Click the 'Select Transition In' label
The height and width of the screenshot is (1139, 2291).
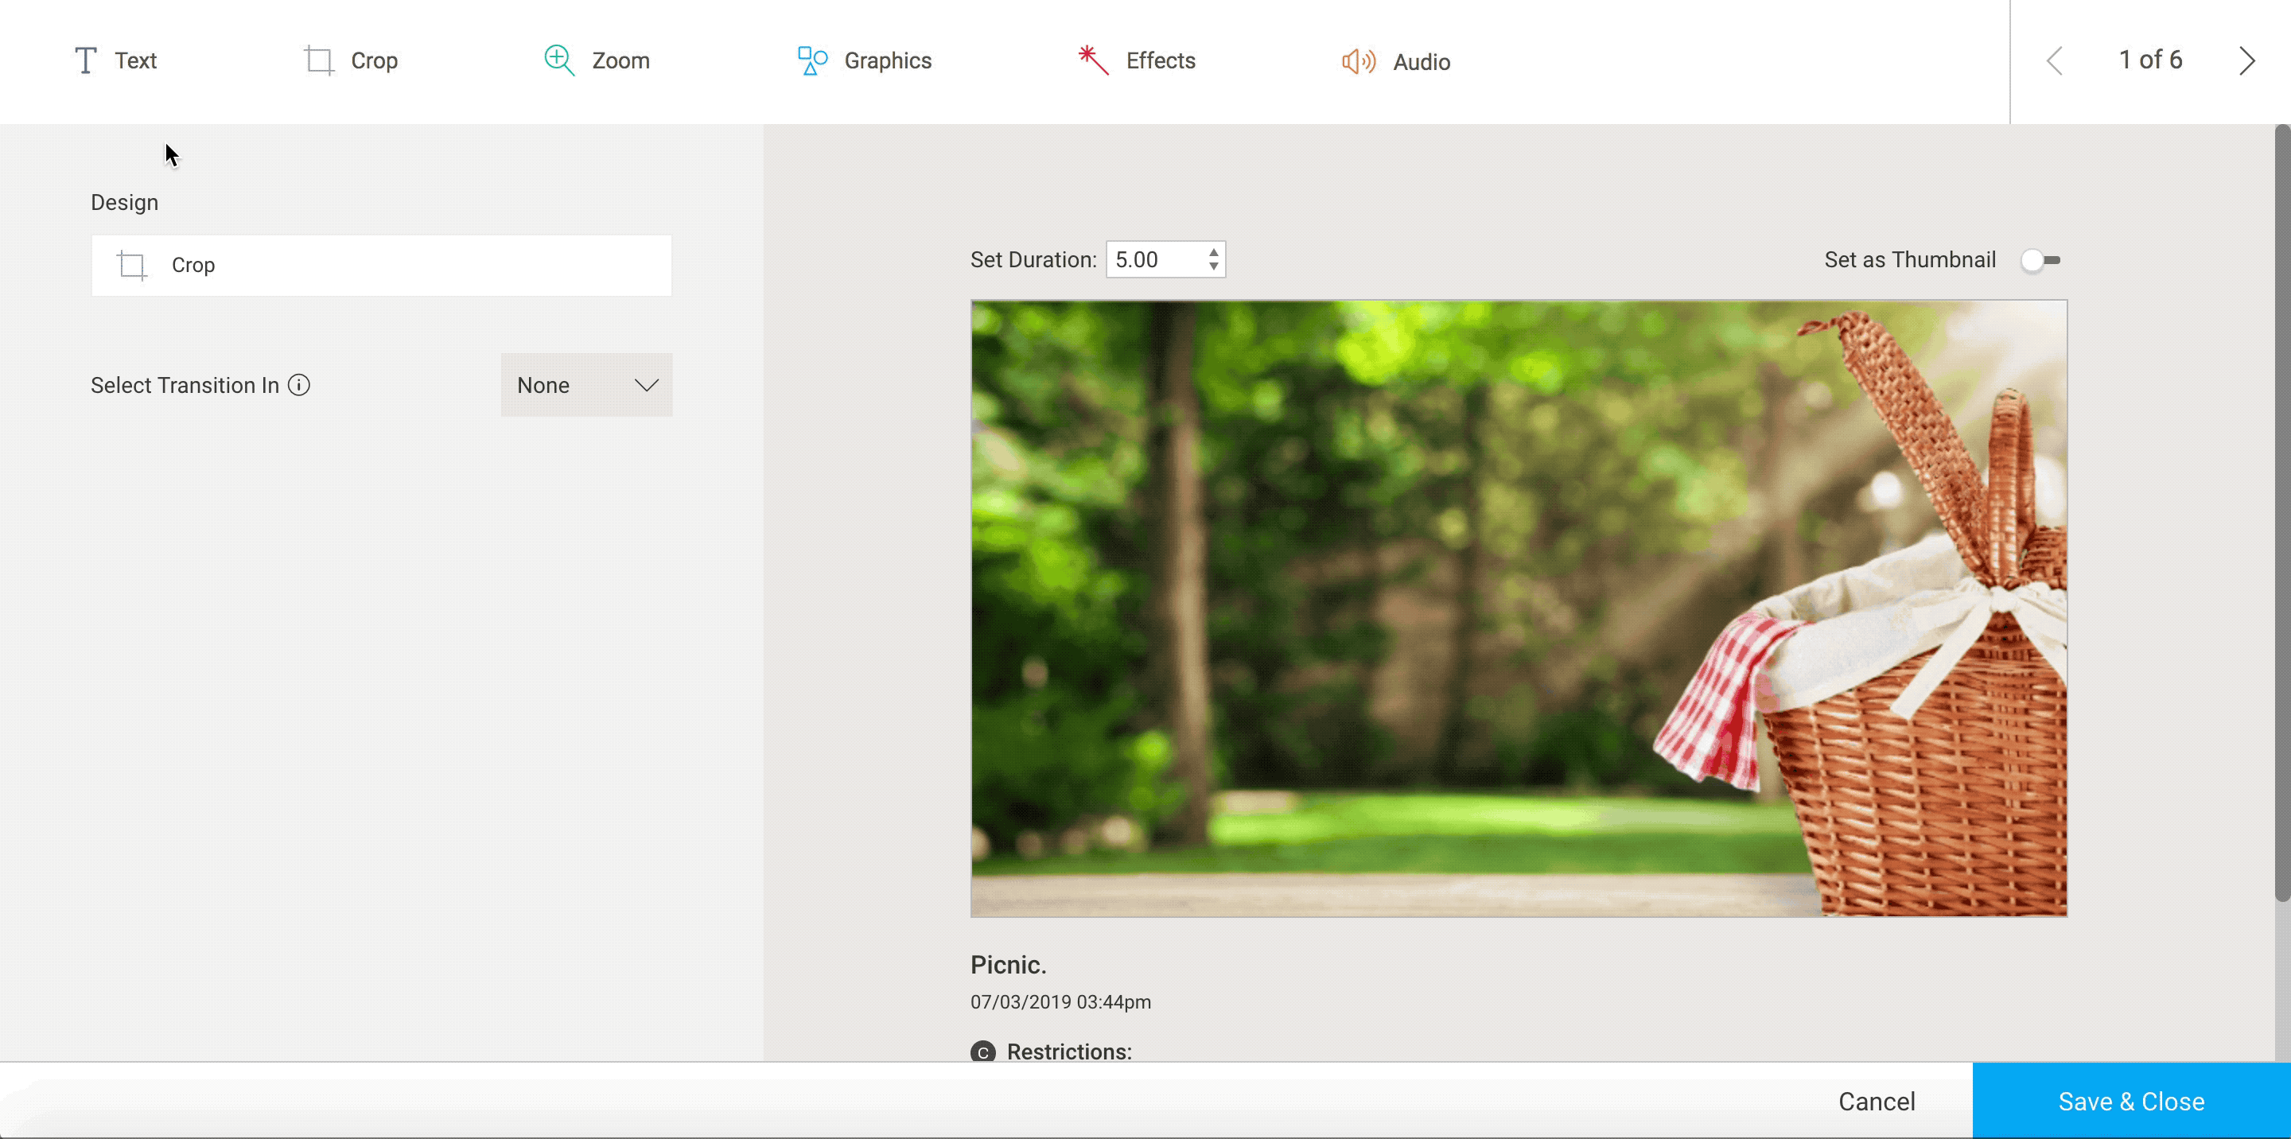click(185, 385)
